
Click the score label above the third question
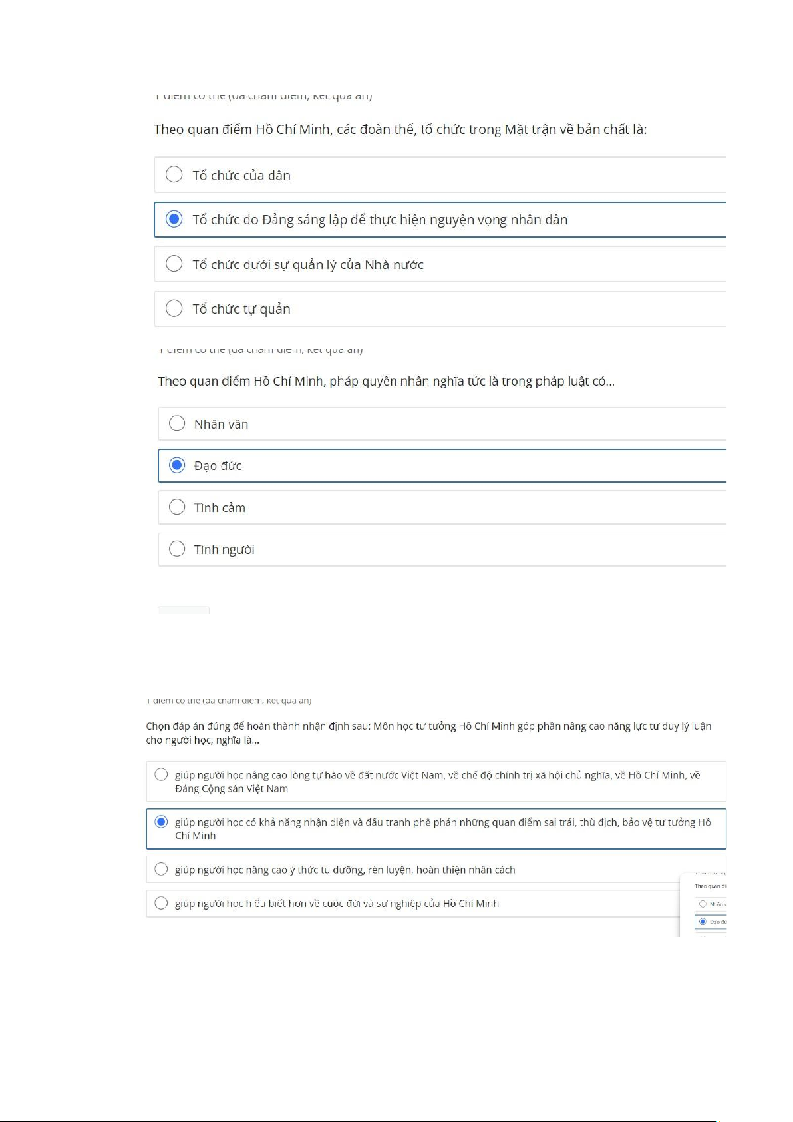click(x=229, y=701)
